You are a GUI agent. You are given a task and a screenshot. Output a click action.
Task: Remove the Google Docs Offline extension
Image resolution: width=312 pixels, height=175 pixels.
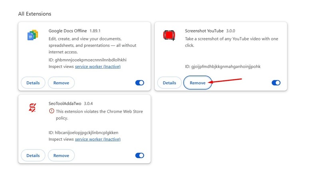[61, 83]
